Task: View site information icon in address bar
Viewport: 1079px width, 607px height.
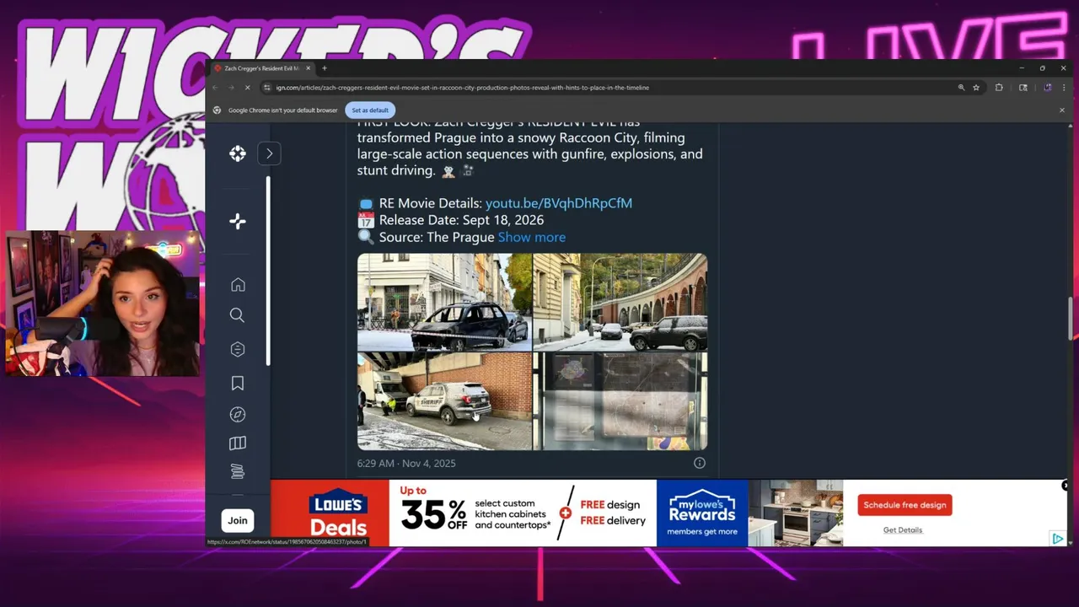Action: click(267, 88)
